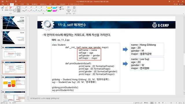Image resolution: width=185 pixels, height=104 pixels.
Task: Pick the red pen style in top row
Action: click(x=29, y=8)
